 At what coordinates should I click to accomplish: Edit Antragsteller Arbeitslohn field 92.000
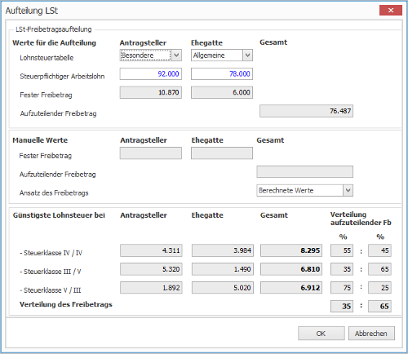[x=151, y=74]
